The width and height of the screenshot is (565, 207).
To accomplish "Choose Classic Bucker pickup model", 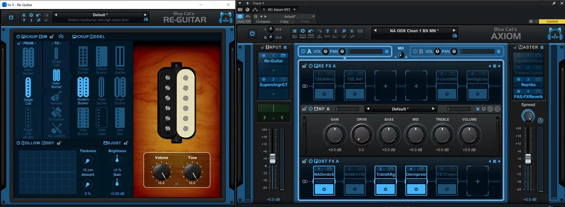I will (101, 60).
